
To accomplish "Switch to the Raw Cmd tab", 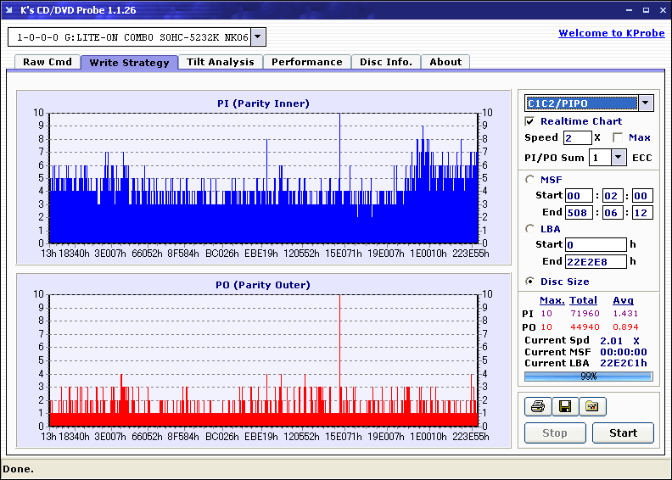I will [x=48, y=62].
